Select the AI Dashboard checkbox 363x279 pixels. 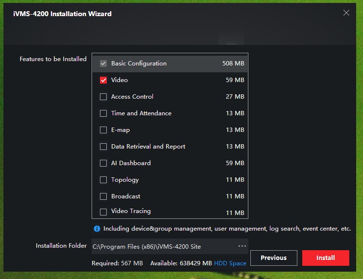click(x=103, y=163)
